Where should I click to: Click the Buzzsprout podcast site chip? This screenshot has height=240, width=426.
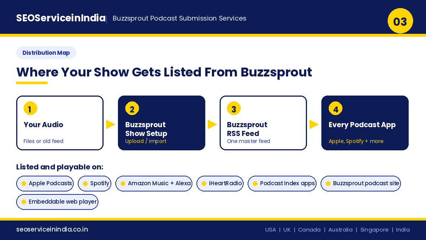pos(361,183)
